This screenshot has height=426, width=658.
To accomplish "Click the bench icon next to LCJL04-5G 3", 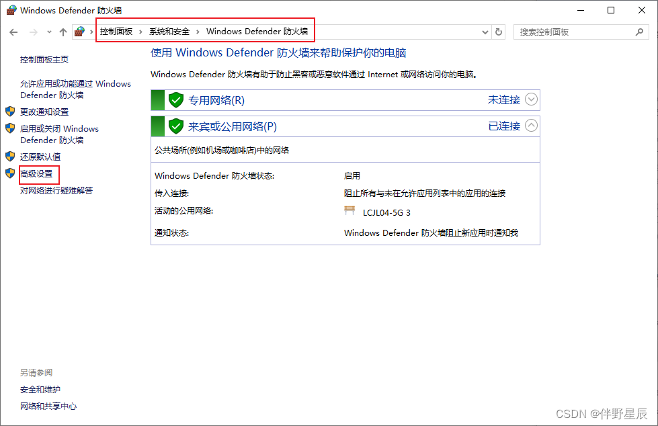I will point(349,210).
